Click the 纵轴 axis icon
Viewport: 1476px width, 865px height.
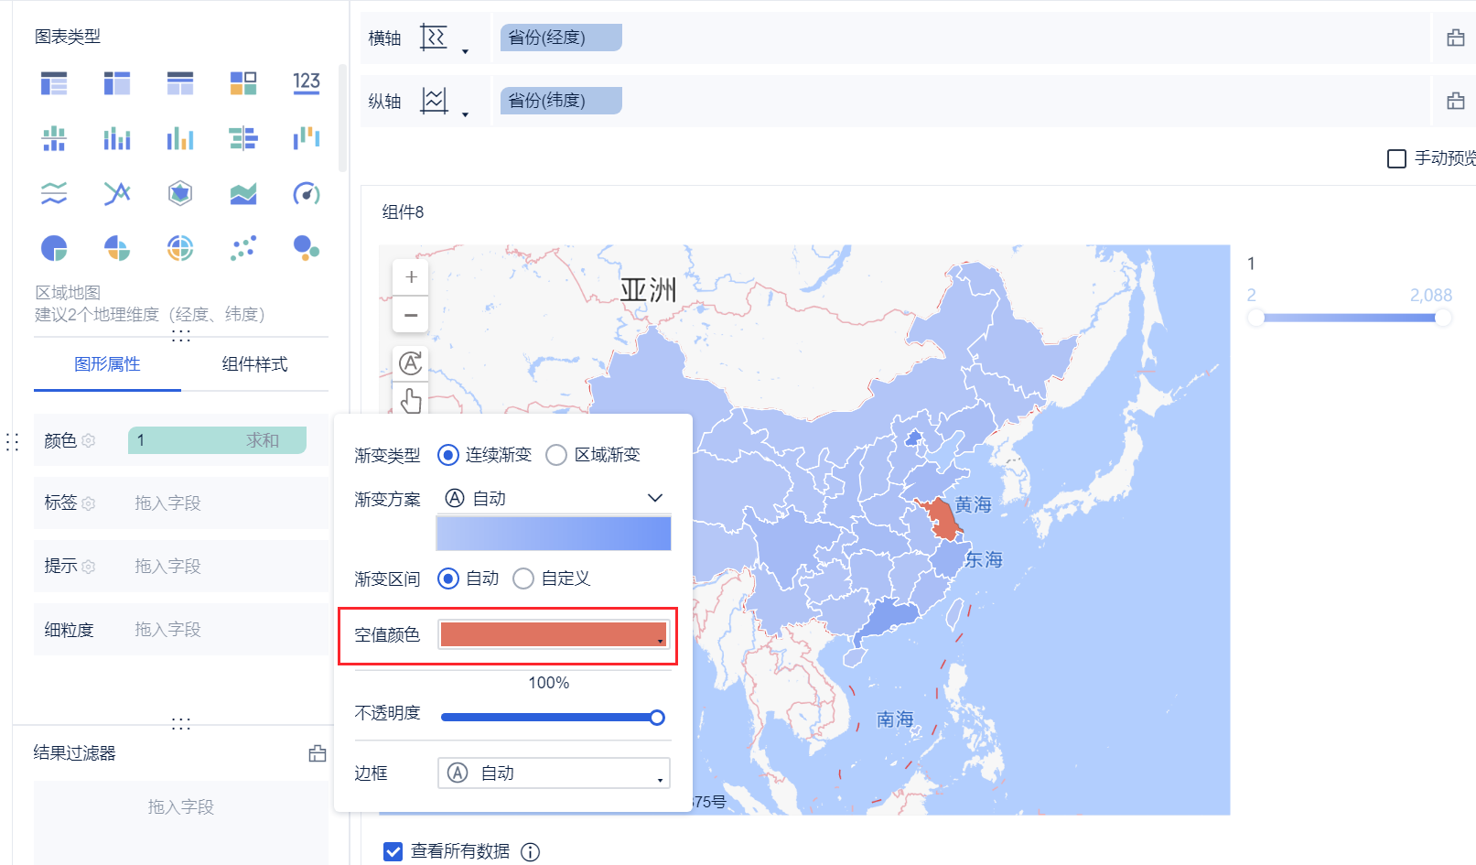coord(433,101)
